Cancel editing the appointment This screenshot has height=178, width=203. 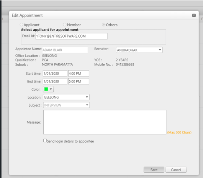(x=176, y=170)
